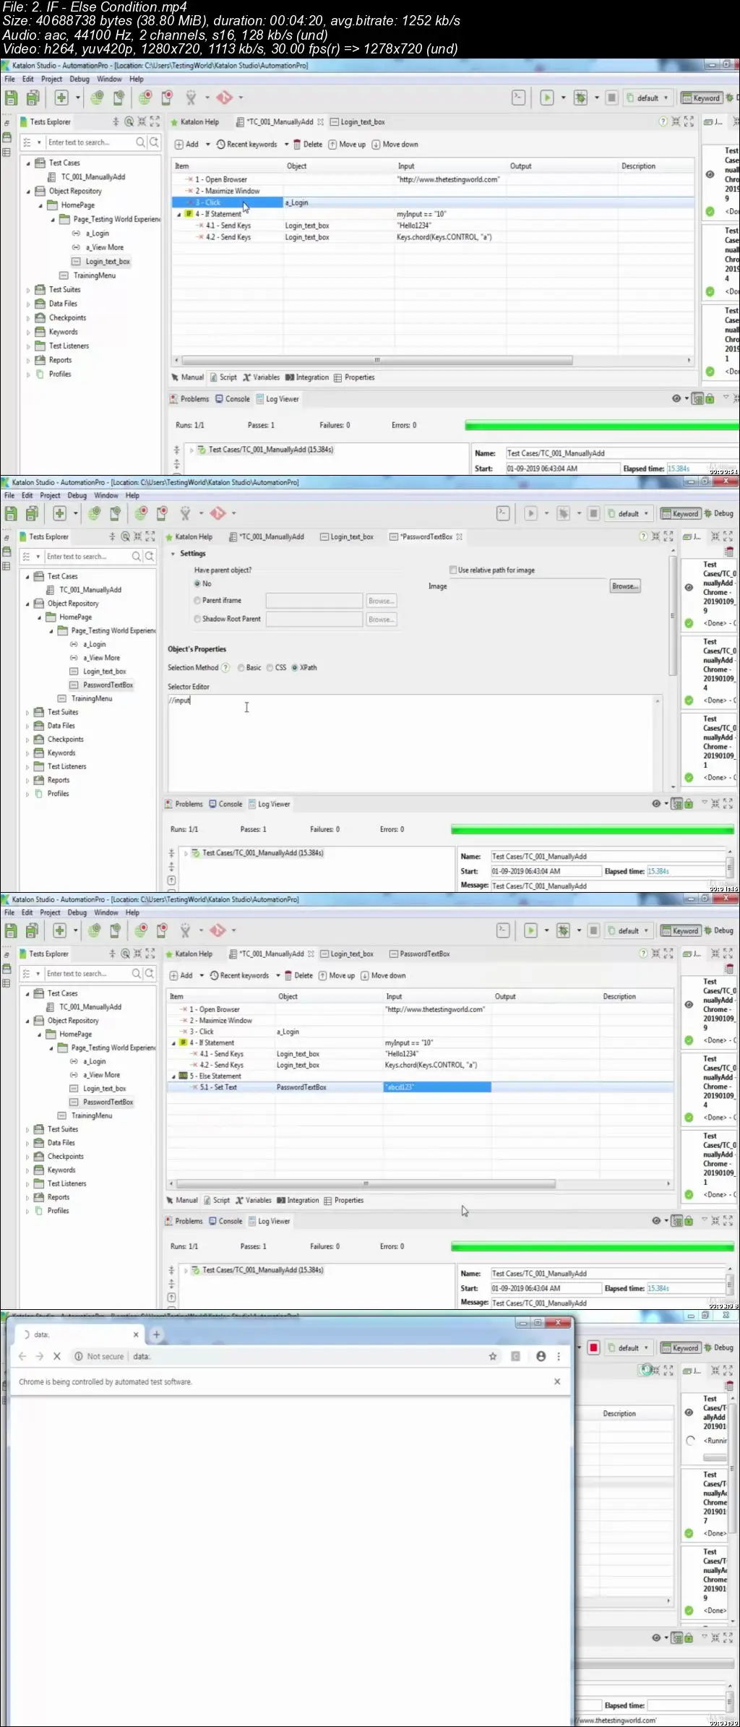Toggle eye icon on first job entry, PasswordTextBox frame
Viewport: 740px width, 1727px height.
(689, 587)
